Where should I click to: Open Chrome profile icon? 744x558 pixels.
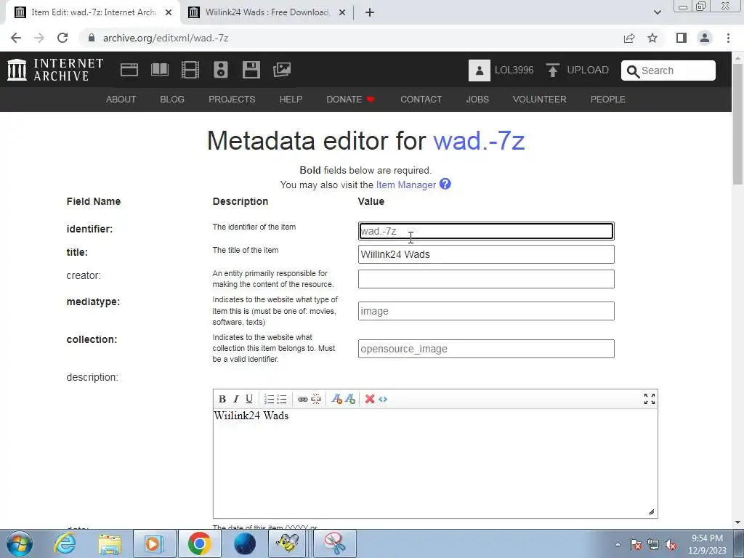[x=705, y=38]
